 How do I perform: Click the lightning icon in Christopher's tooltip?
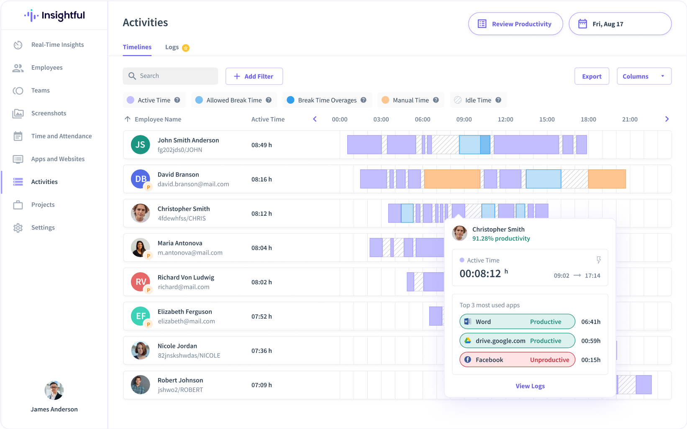click(598, 260)
